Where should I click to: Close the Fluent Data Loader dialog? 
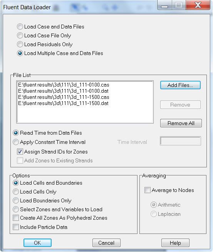point(198,5)
